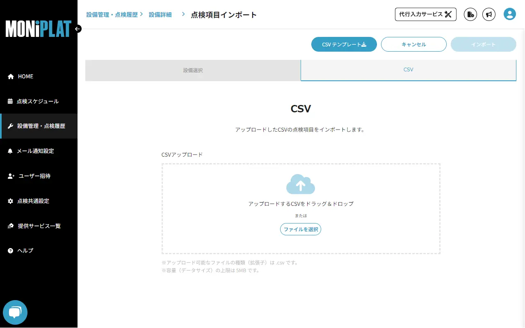This screenshot has width=525, height=328.
Task: Click the wrench icon inside 代行入力サービス button
Action: pyautogui.click(x=449, y=14)
